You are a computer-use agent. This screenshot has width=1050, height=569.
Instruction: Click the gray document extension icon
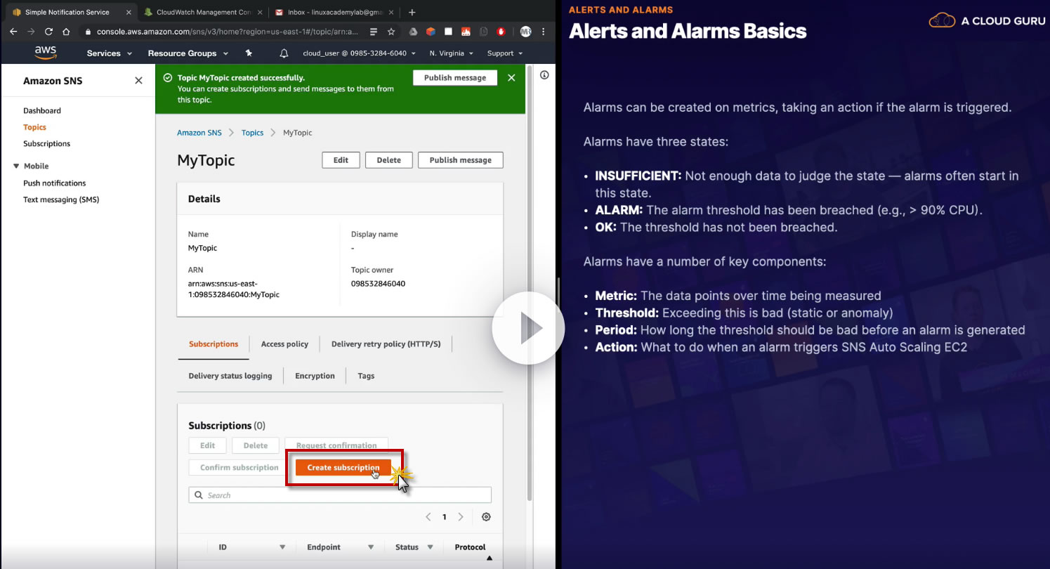tap(483, 32)
